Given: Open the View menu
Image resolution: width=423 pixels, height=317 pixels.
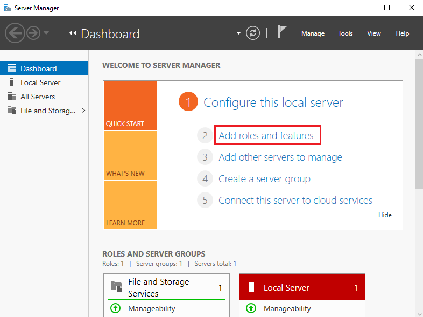Looking at the screenshot, I should point(374,33).
